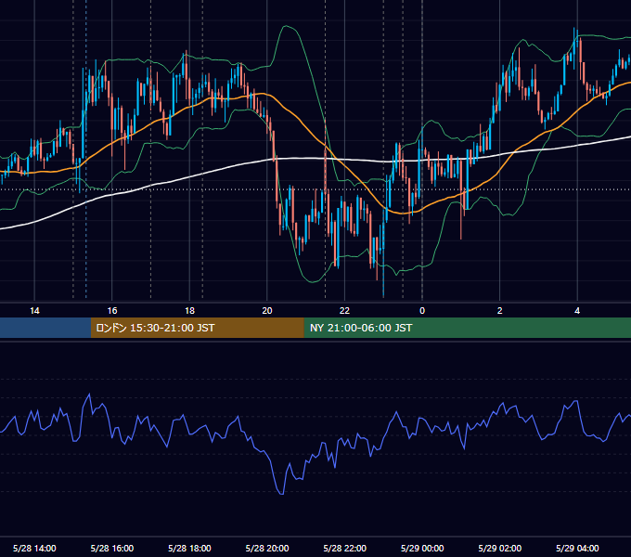Image resolution: width=631 pixels, height=557 pixels.
Task: Click the 5/28 16:00 date label
Action: click(x=112, y=548)
